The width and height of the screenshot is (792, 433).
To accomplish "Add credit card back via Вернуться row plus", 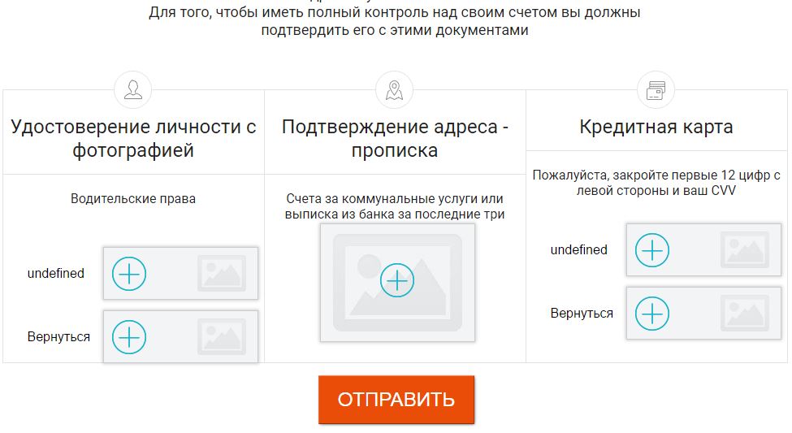I will pyautogui.click(x=652, y=314).
